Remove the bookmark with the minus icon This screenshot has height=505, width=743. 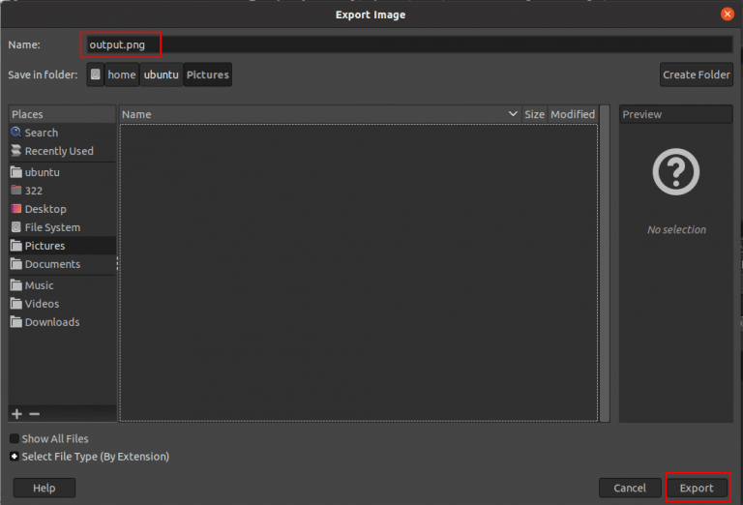[34, 414]
